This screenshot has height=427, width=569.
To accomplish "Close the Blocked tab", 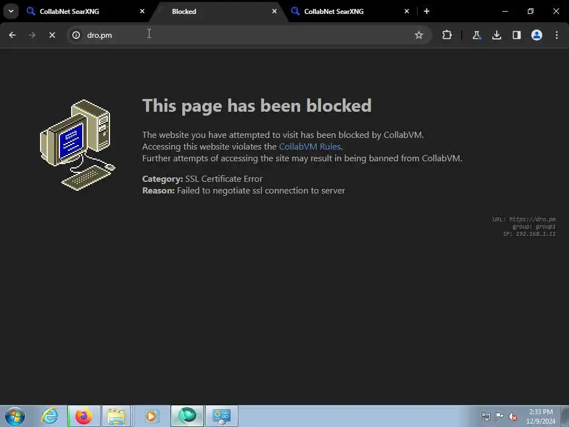I will point(274,11).
